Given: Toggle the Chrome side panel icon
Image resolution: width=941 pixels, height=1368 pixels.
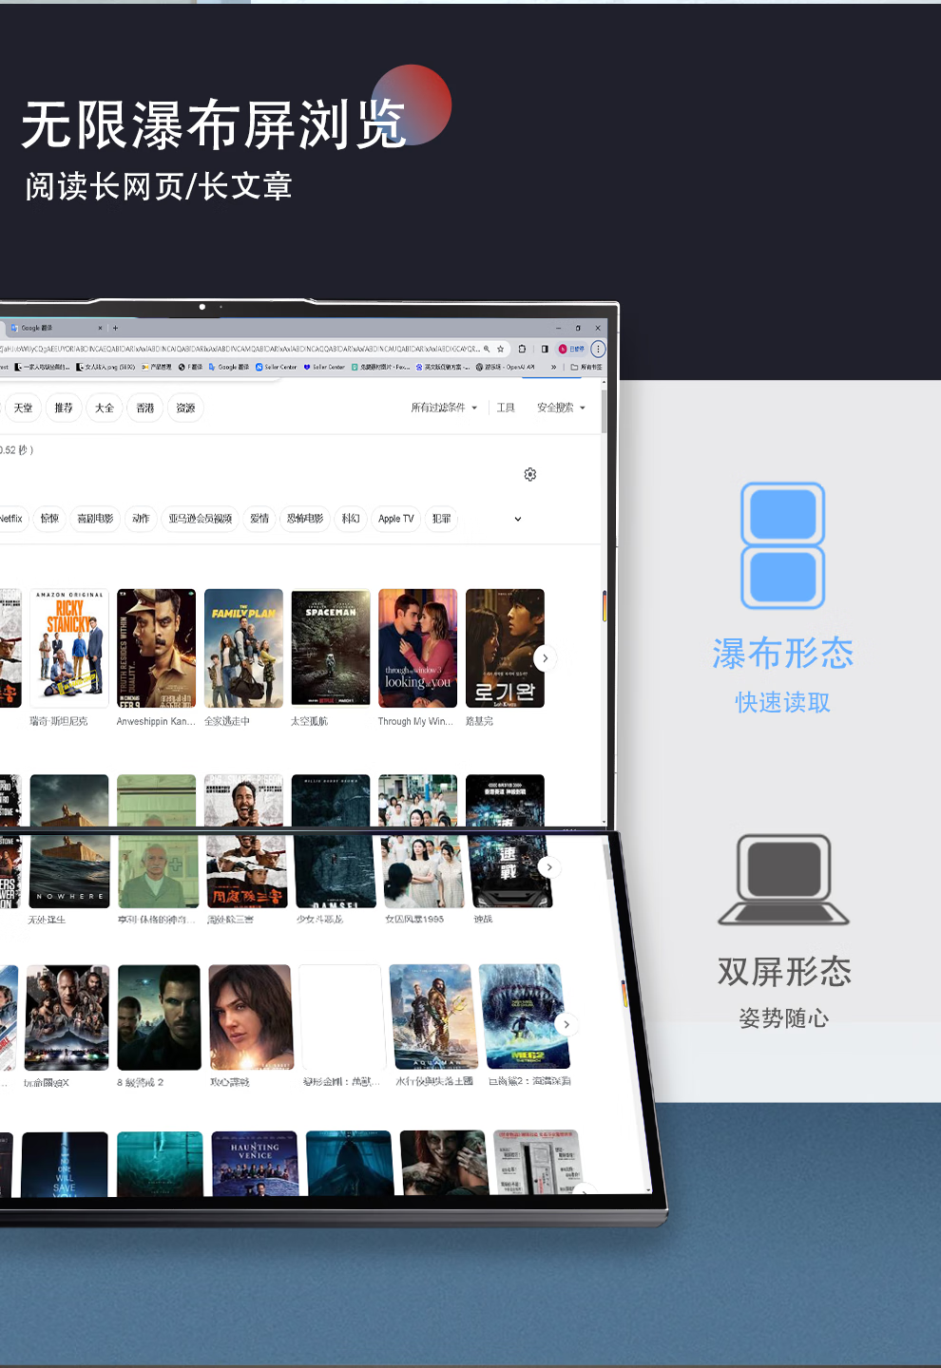Looking at the screenshot, I should 545,349.
